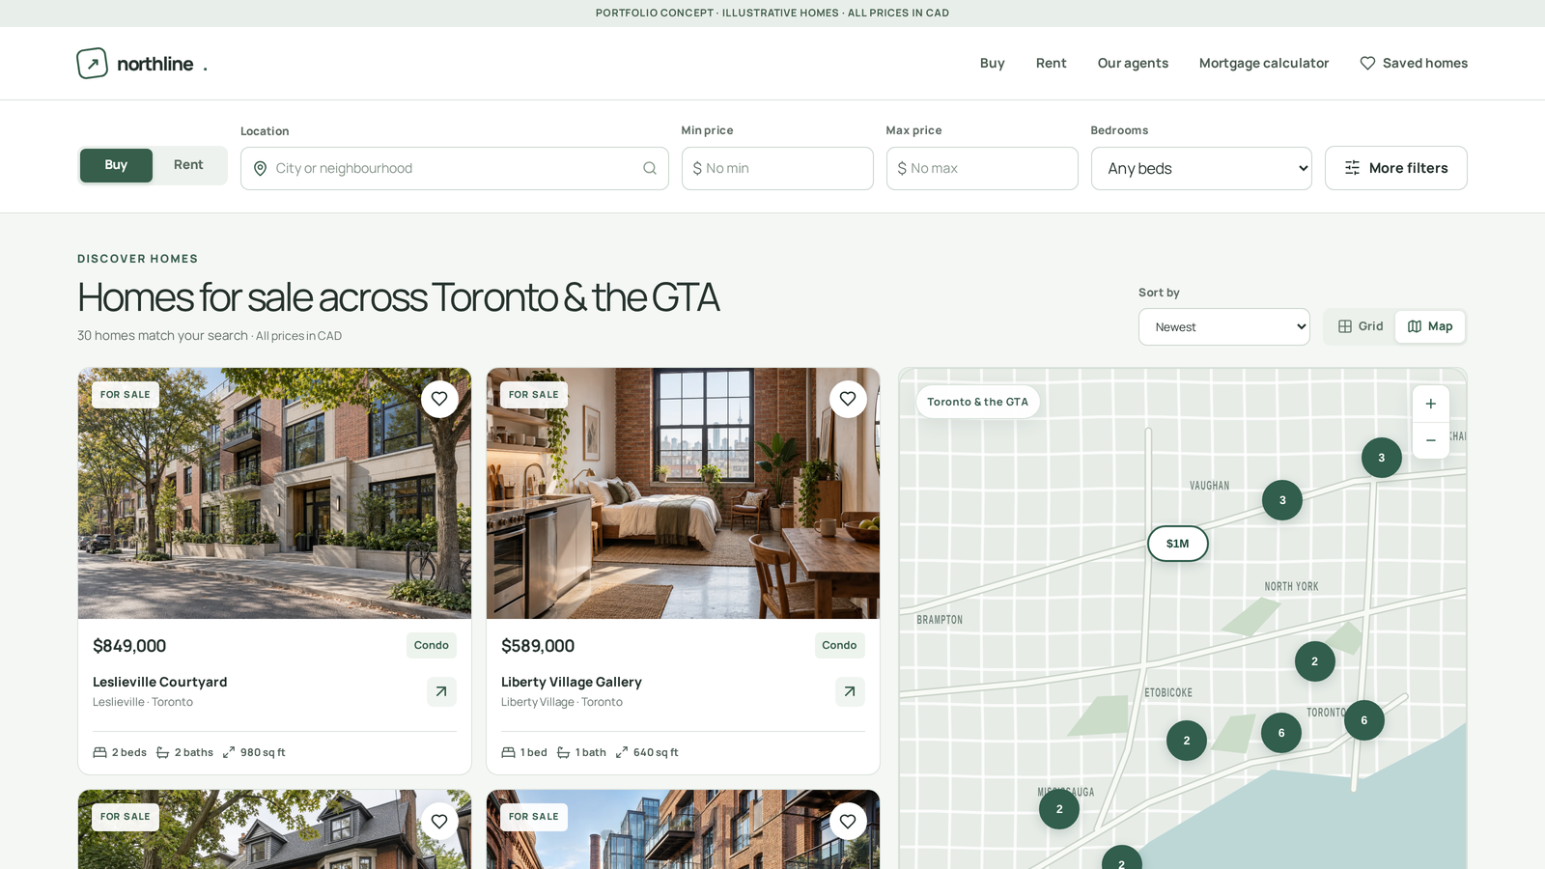Favorite the fourth listing with the heart icon
1545x869 pixels.
[x=848, y=822]
